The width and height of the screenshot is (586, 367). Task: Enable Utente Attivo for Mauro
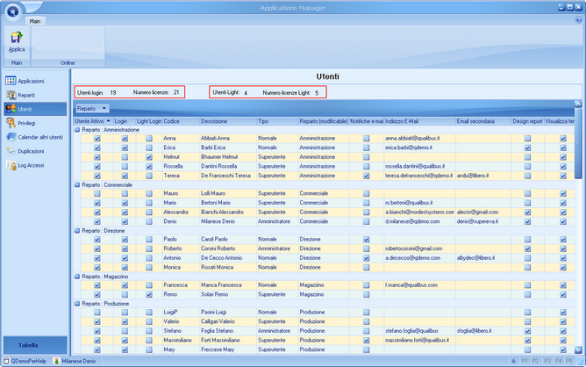pos(97,193)
